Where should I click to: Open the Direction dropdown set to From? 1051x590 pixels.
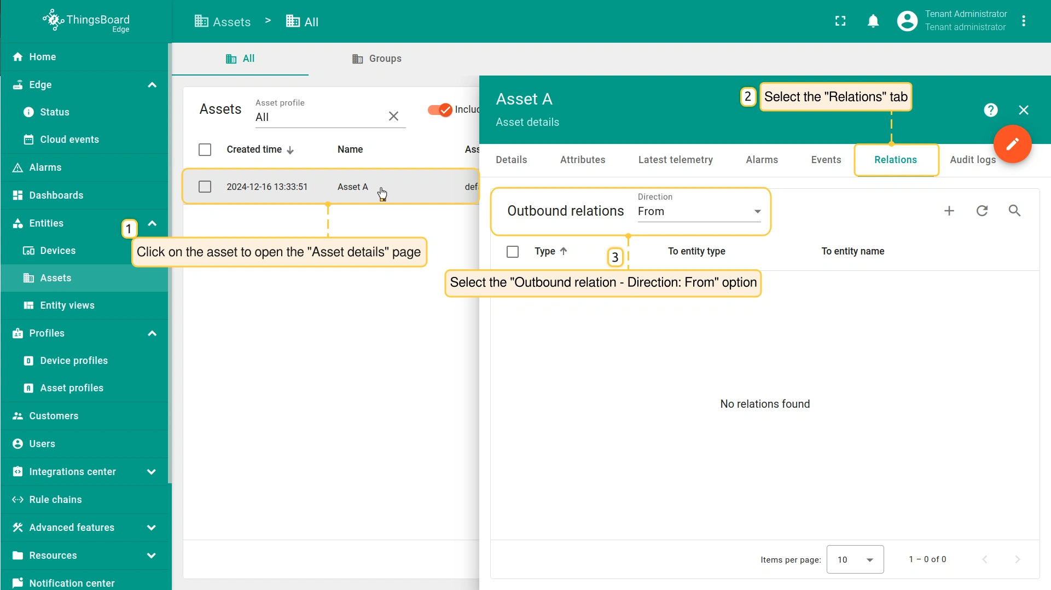pyautogui.click(x=699, y=211)
